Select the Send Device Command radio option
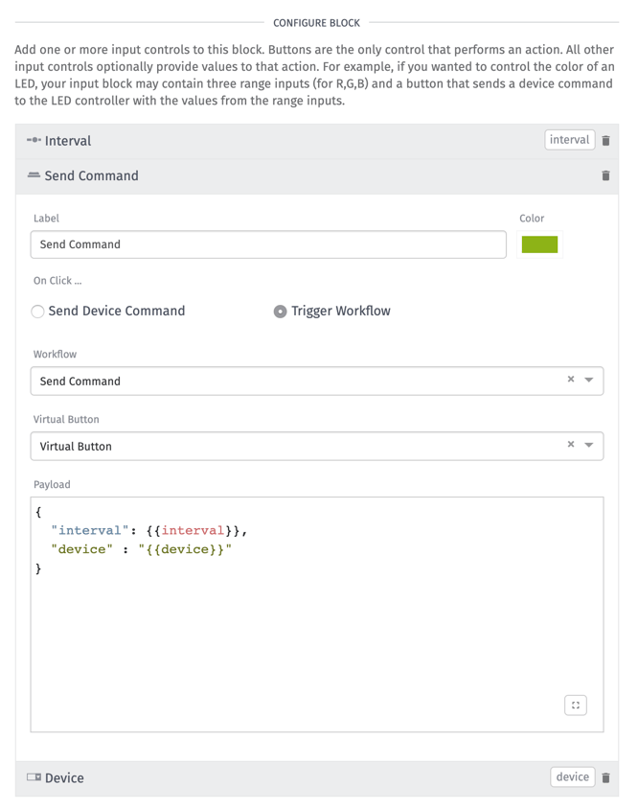 [x=38, y=312]
